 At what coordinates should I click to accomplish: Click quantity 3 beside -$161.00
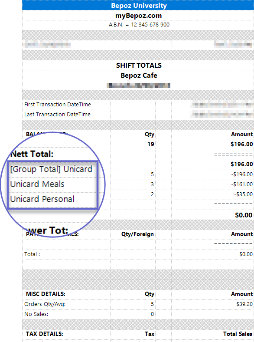tap(152, 184)
